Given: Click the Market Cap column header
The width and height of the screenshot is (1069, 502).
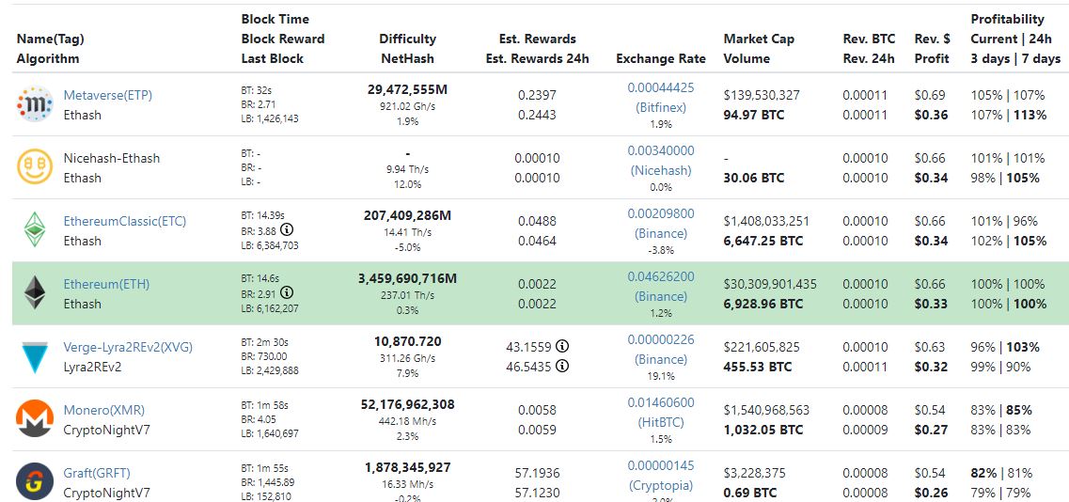Looking at the screenshot, I should point(759,39).
